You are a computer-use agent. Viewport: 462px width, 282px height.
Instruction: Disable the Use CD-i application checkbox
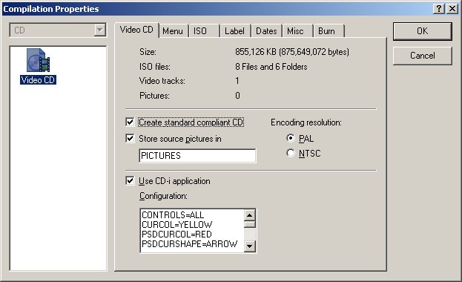(130, 180)
